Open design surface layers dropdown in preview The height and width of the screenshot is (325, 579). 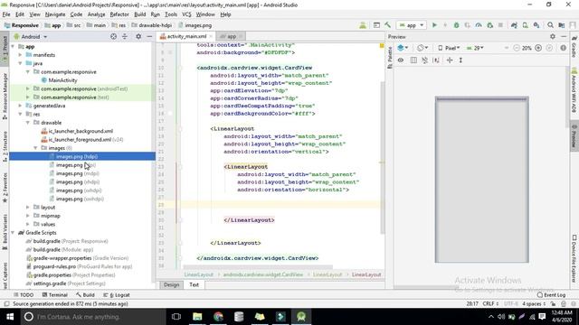[403, 48]
